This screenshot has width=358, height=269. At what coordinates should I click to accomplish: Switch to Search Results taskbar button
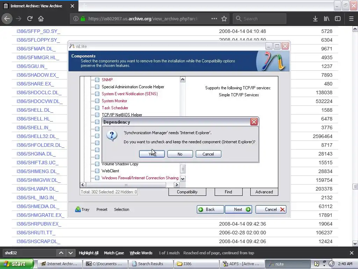click(151, 264)
